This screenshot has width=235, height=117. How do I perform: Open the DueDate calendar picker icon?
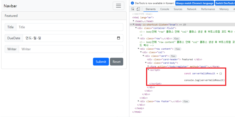[x=119, y=38]
